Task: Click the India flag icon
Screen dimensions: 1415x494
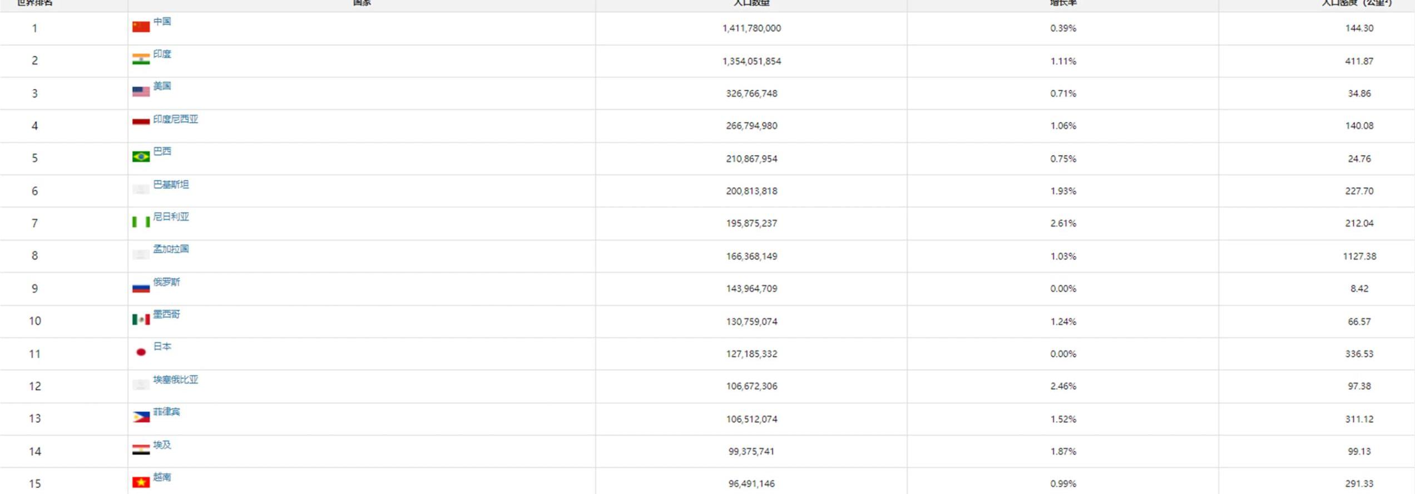Action: point(141,59)
